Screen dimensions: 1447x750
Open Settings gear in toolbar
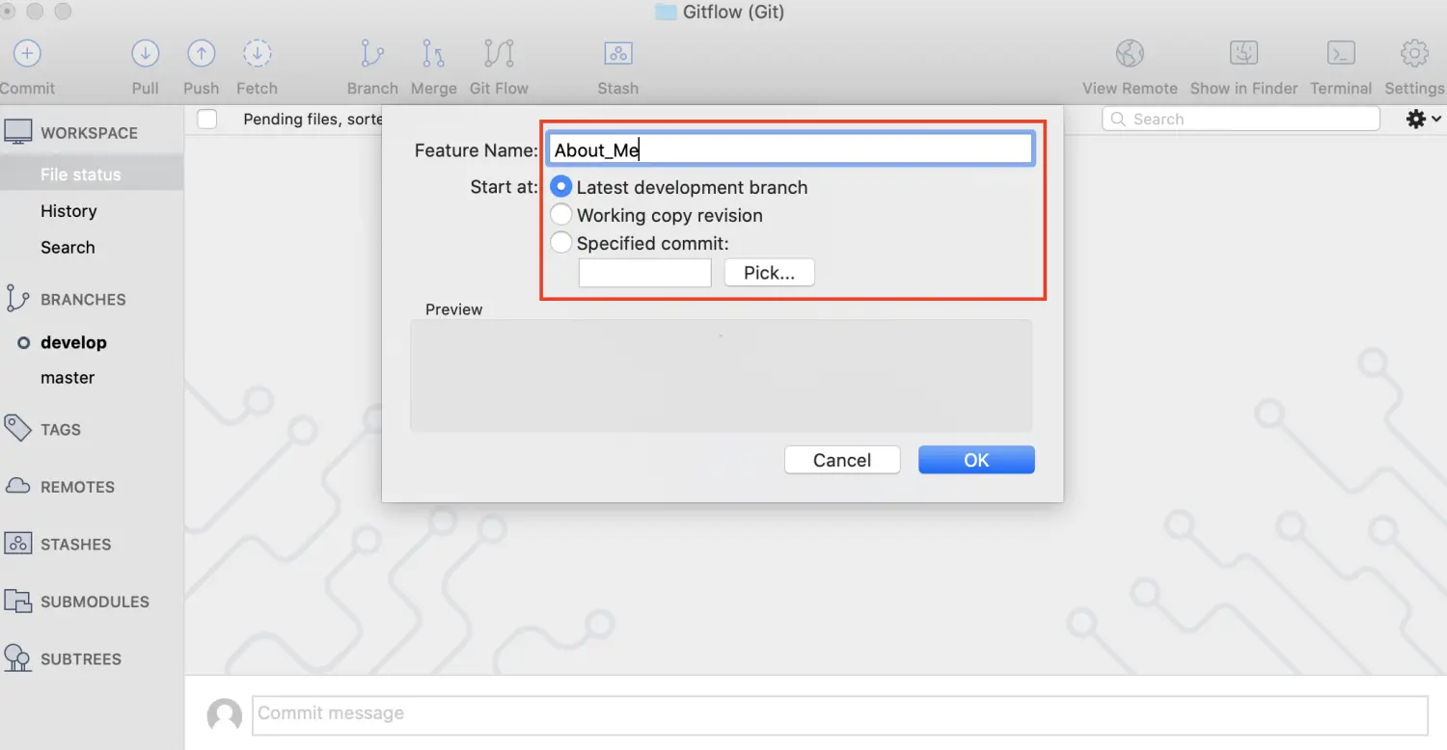click(x=1414, y=54)
